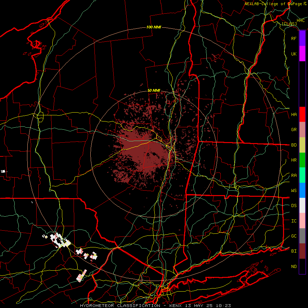Click the 'HA' legend label
The height and width of the screenshot is (308, 308).
(x=294, y=115)
